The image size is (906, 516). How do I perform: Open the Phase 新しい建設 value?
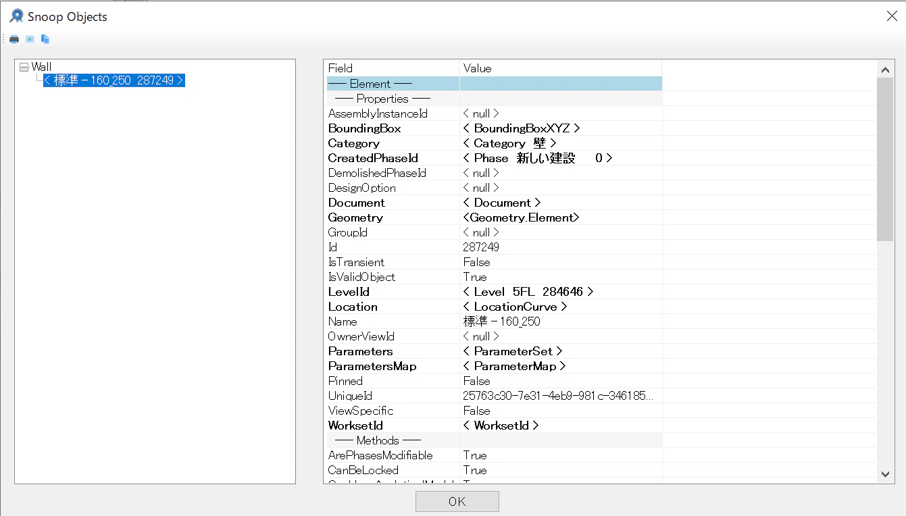click(x=538, y=158)
